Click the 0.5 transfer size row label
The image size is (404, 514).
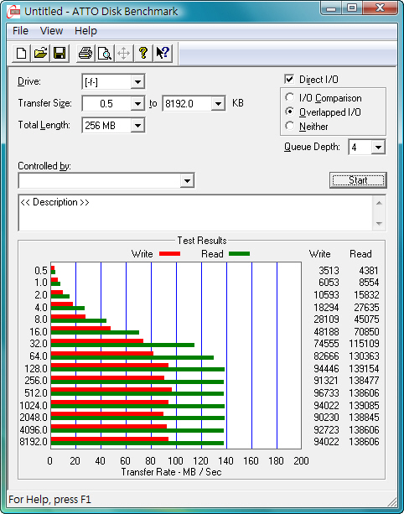[41, 271]
